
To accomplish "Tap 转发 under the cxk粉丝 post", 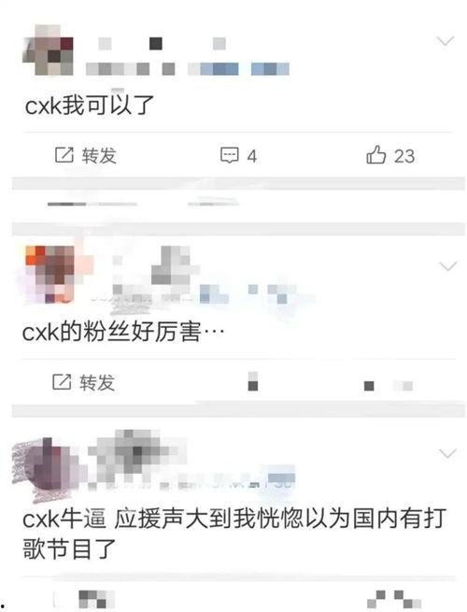I will [x=97, y=382].
